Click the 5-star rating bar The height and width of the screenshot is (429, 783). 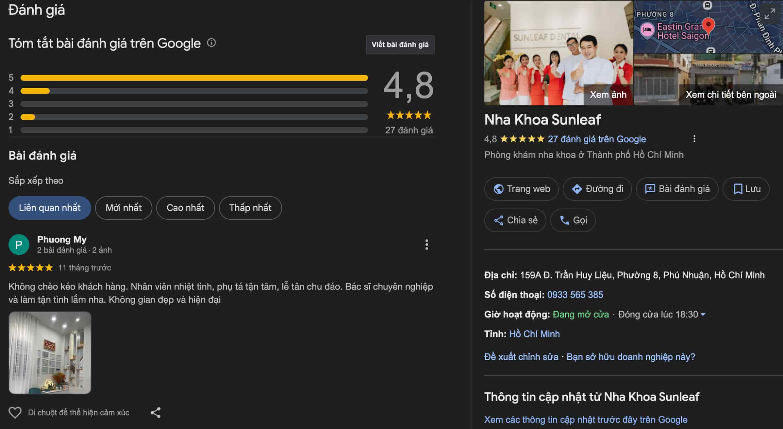coord(194,78)
